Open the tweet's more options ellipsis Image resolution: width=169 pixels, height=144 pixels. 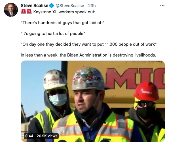(x=162, y=5)
